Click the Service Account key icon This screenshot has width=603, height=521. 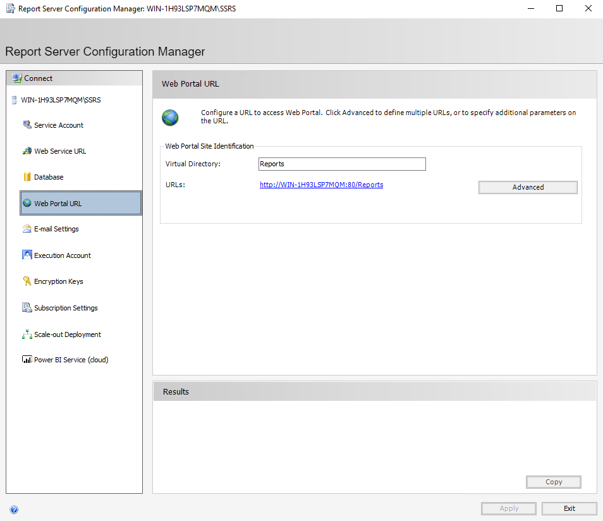tap(27, 125)
